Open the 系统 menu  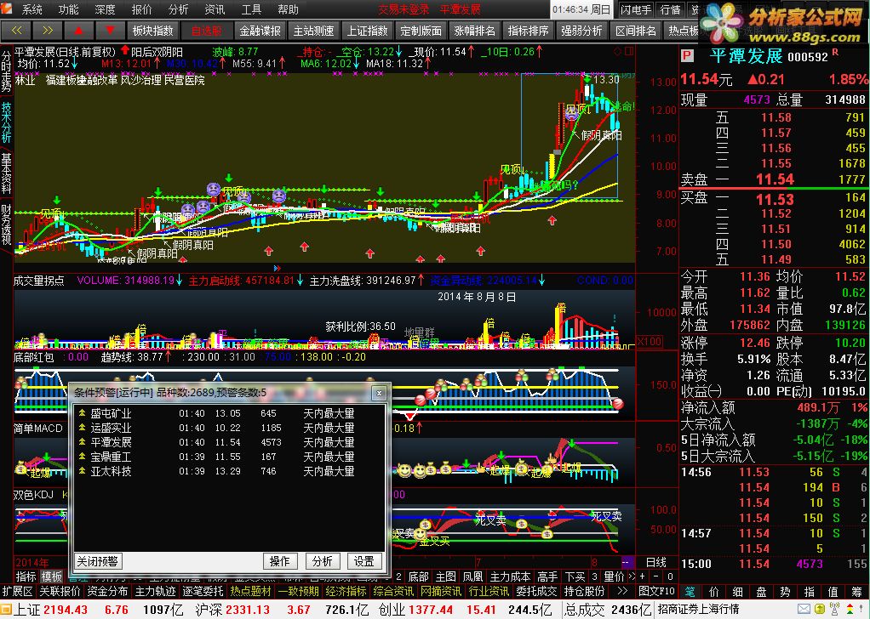[32, 9]
